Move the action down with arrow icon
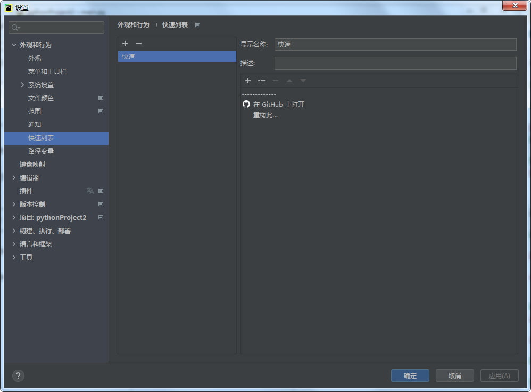The width and height of the screenshot is (531, 392). (303, 81)
